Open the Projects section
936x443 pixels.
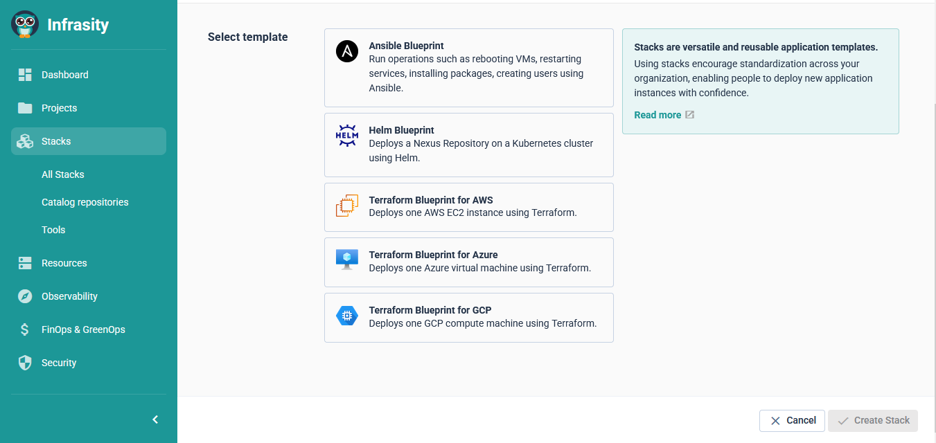[59, 108]
